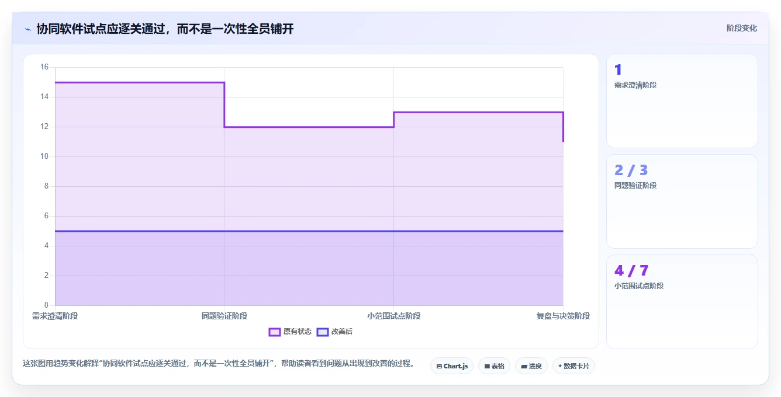Toggle the 原有状态 legend entry
This screenshot has height=397, width=781.
[x=290, y=332]
